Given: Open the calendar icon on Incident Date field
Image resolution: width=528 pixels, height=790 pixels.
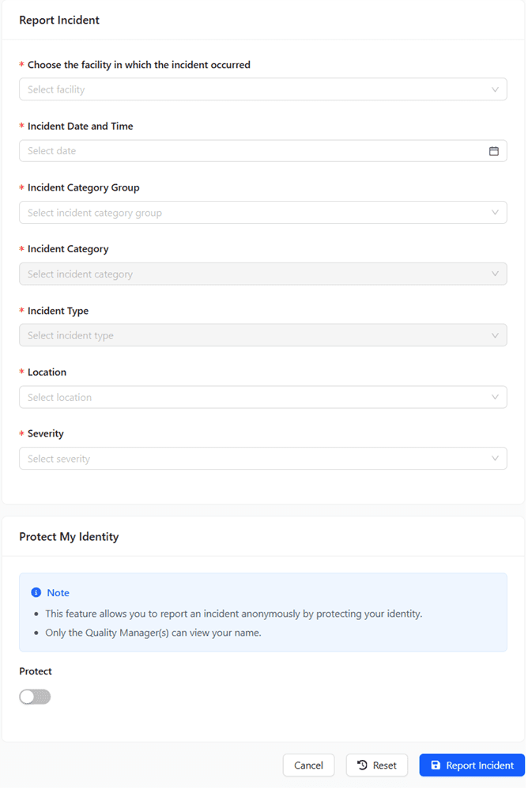Looking at the screenshot, I should pyautogui.click(x=494, y=150).
